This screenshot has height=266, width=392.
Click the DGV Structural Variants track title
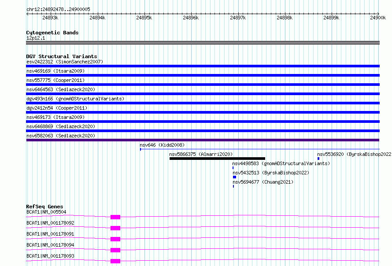[62, 56]
